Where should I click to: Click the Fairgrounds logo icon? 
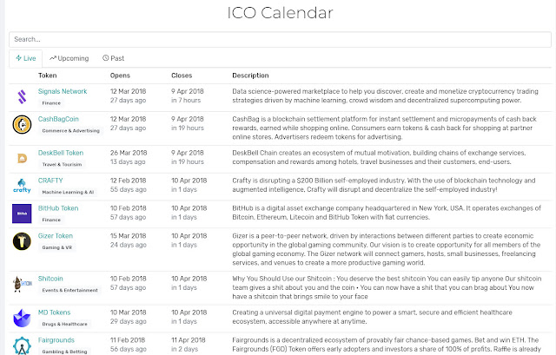tap(22, 345)
